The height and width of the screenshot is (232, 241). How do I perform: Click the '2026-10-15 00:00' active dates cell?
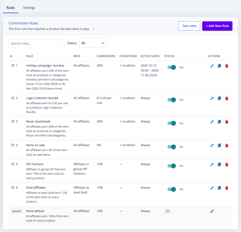(x=150, y=70)
